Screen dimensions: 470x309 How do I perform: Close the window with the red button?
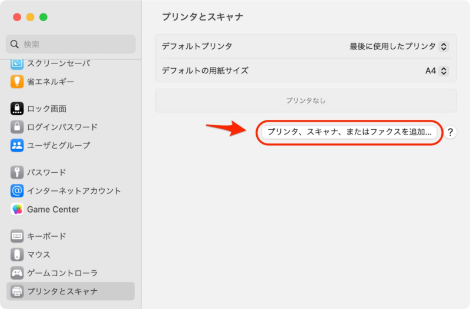(x=17, y=17)
